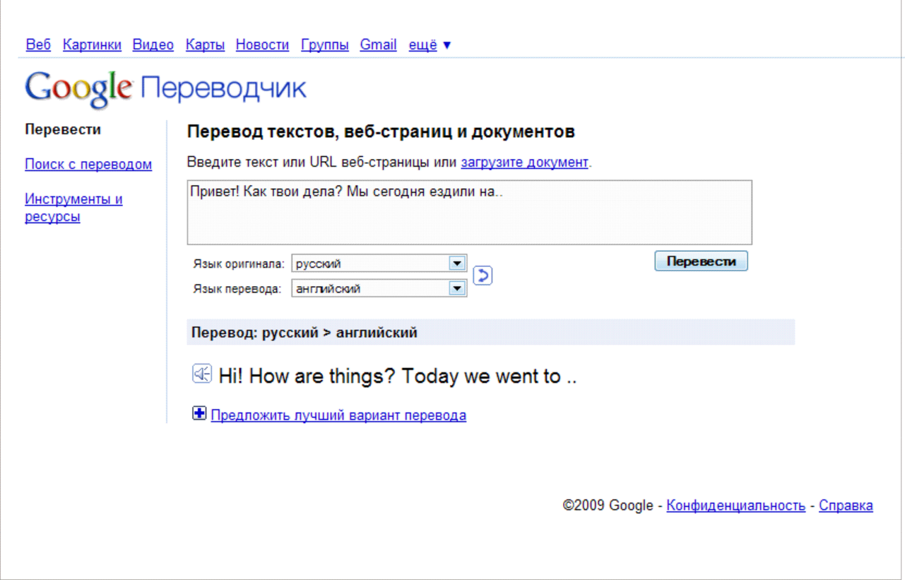The height and width of the screenshot is (580, 905).
Task: Click the Перевести translate button
Action: coord(701,261)
